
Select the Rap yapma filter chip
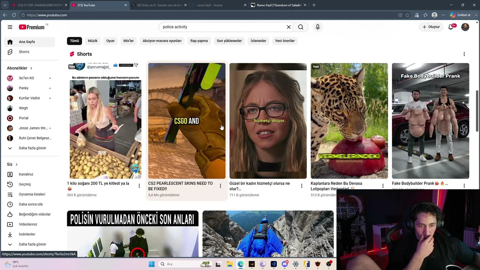point(199,41)
